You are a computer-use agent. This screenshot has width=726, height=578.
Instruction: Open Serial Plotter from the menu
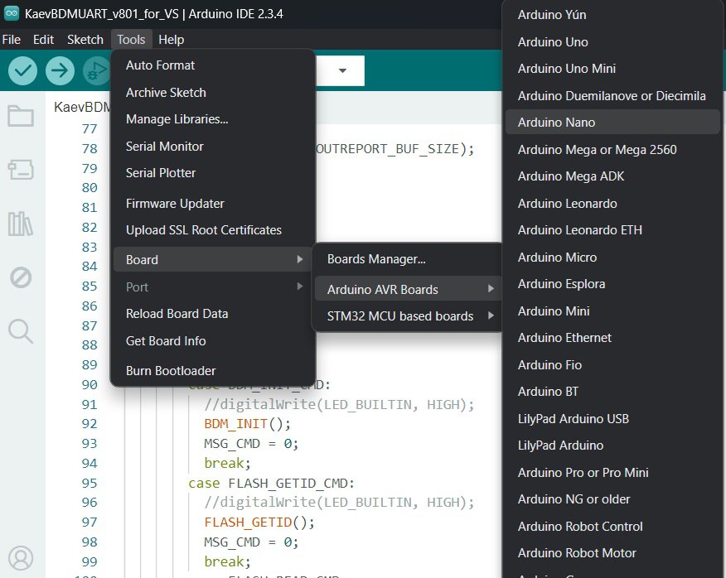click(x=213, y=173)
